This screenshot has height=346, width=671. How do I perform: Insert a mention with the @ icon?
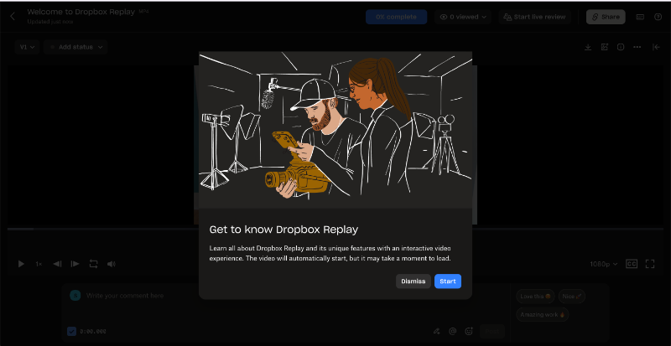click(x=453, y=331)
